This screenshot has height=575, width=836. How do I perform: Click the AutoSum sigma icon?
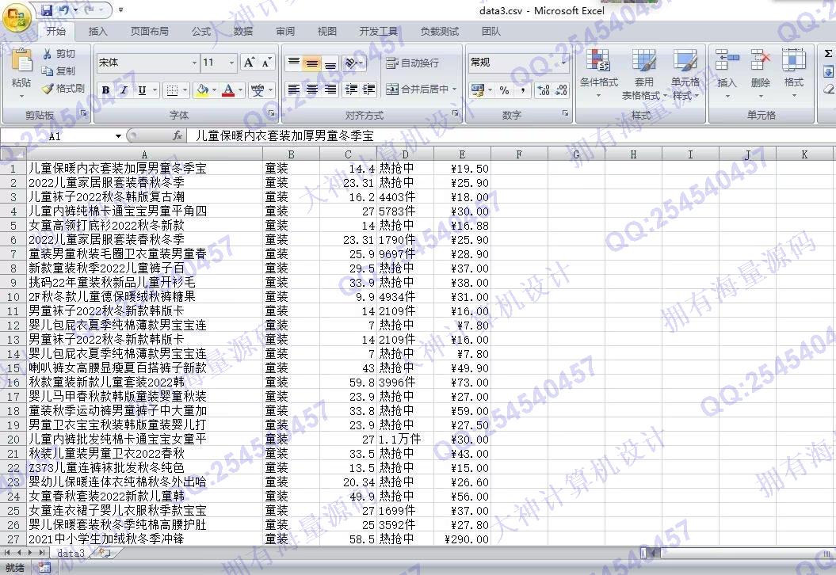[x=828, y=54]
